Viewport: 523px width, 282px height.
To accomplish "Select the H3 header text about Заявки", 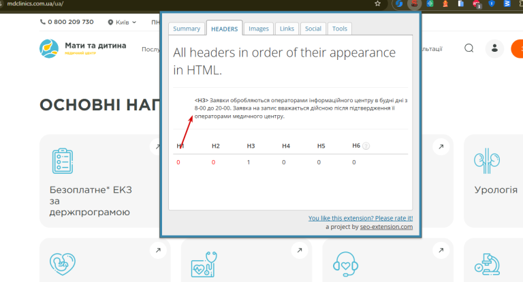I will click(301, 108).
